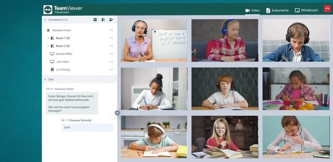Select video of girl beside fruit bowl
The height and width of the screenshot is (162, 333).
(x=296, y=88)
